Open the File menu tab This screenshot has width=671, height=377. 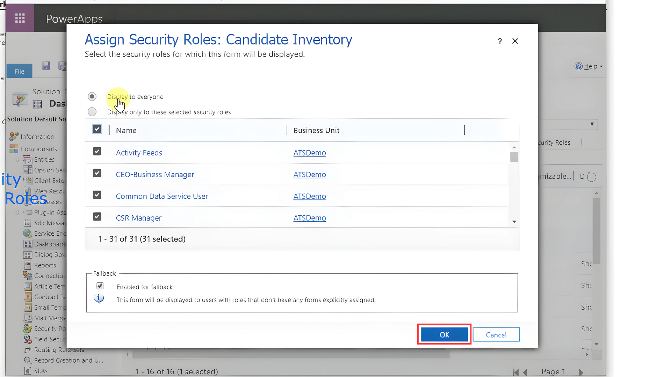pos(20,71)
